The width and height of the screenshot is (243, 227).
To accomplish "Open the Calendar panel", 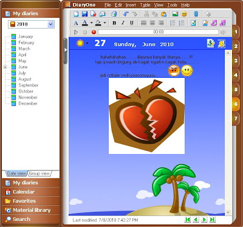I will click(x=30, y=192).
